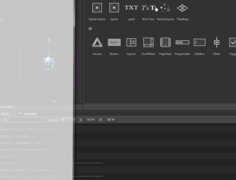This screenshot has width=236, height=180.
Task: Select the Sprite node icon
Action: click(114, 8)
